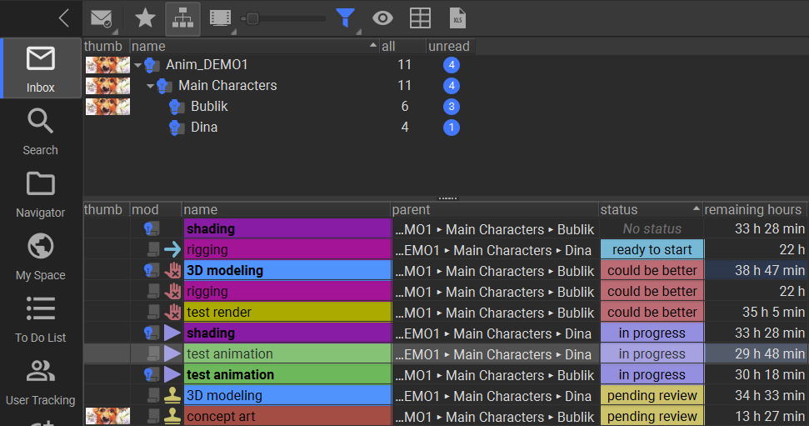Click the filmstrip thumbnail size icon
809x426 pixels.
[x=220, y=18]
